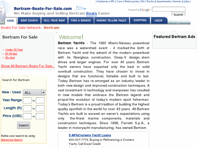This screenshot has width=198, height=148.
Task: Click the Motorcycles link in top bar
Action: [132, 1]
